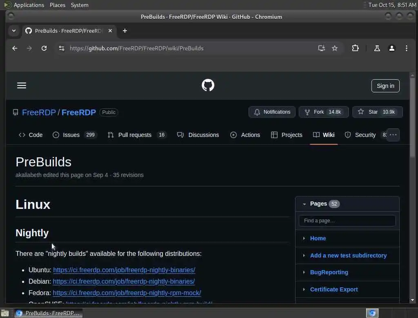Close the PreBuilds browser tab

coord(110,31)
